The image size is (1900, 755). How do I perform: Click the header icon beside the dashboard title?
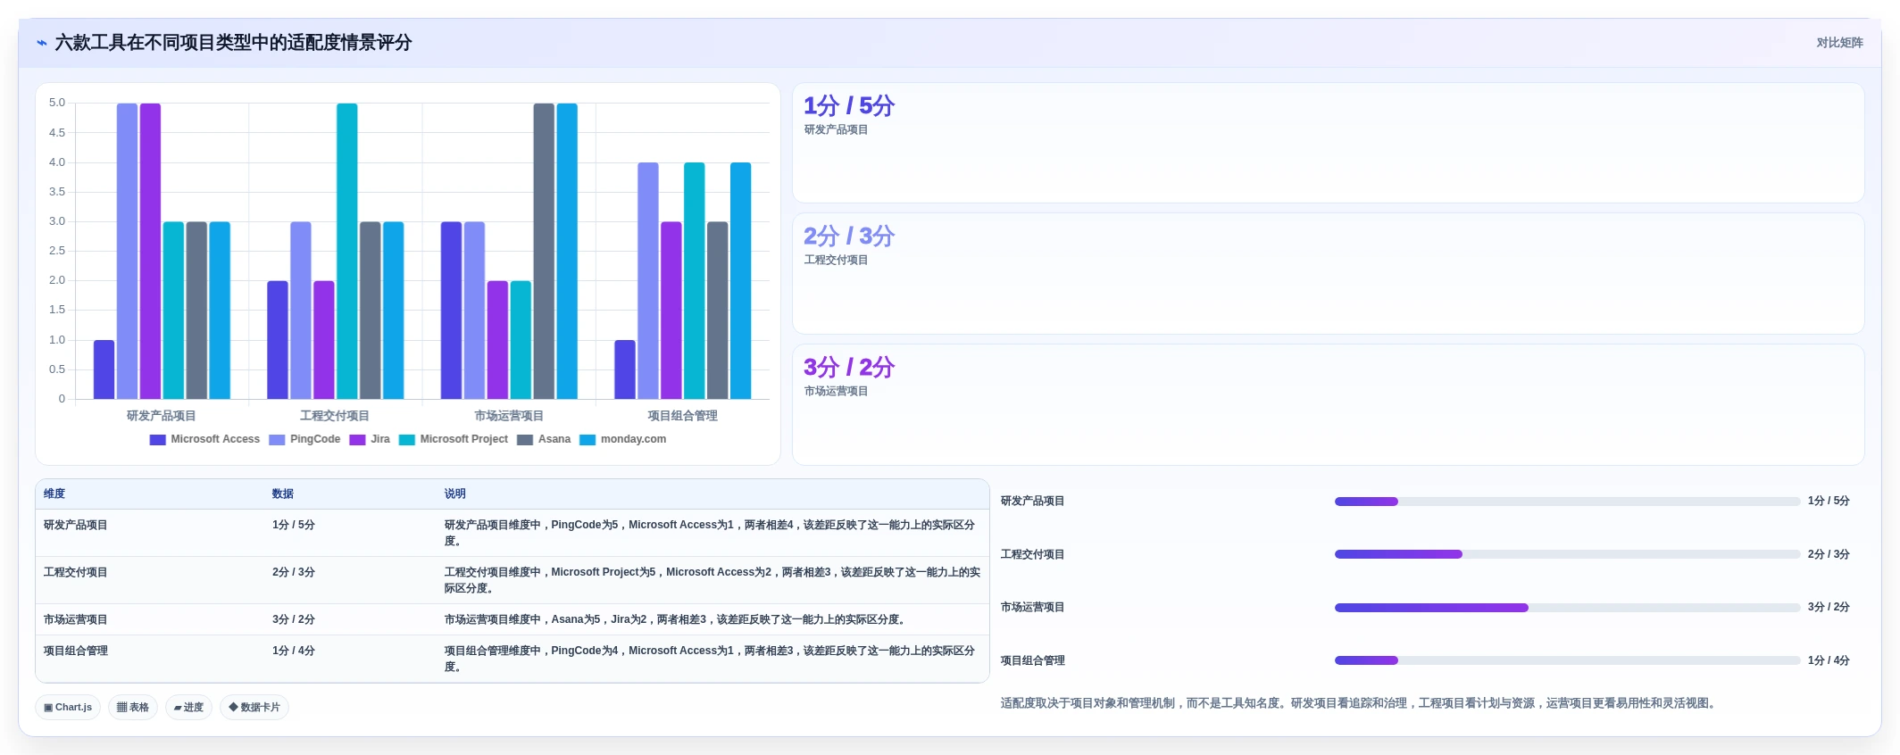click(42, 43)
